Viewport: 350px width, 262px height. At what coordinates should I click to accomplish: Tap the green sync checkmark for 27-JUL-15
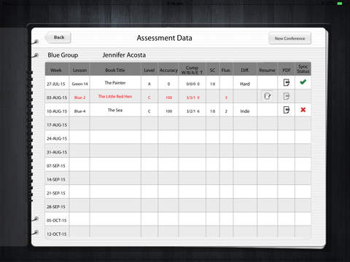tap(303, 82)
